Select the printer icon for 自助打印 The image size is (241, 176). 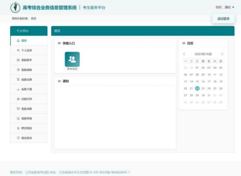pos(18,99)
